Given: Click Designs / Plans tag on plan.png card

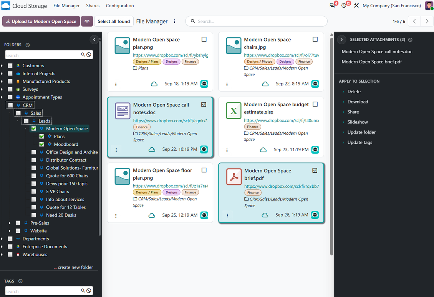Looking at the screenshot, I should 147,62.
